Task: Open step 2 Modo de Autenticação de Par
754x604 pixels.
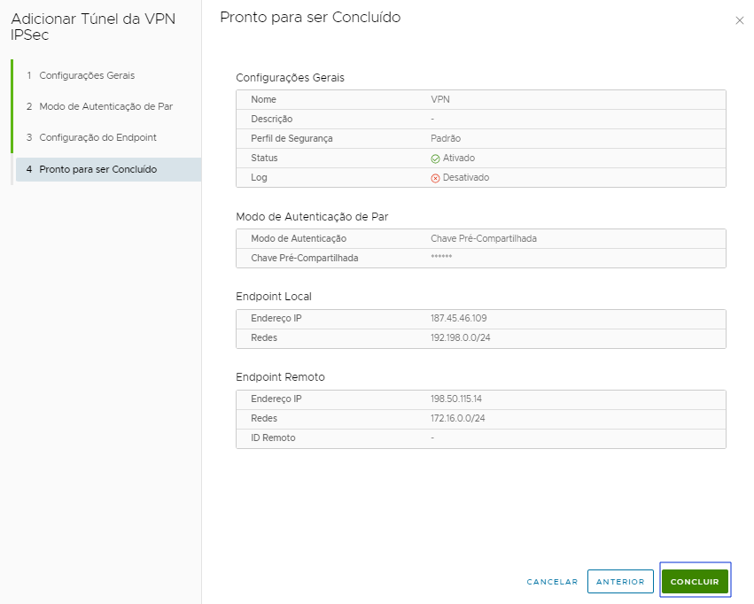Action: click(x=99, y=106)
